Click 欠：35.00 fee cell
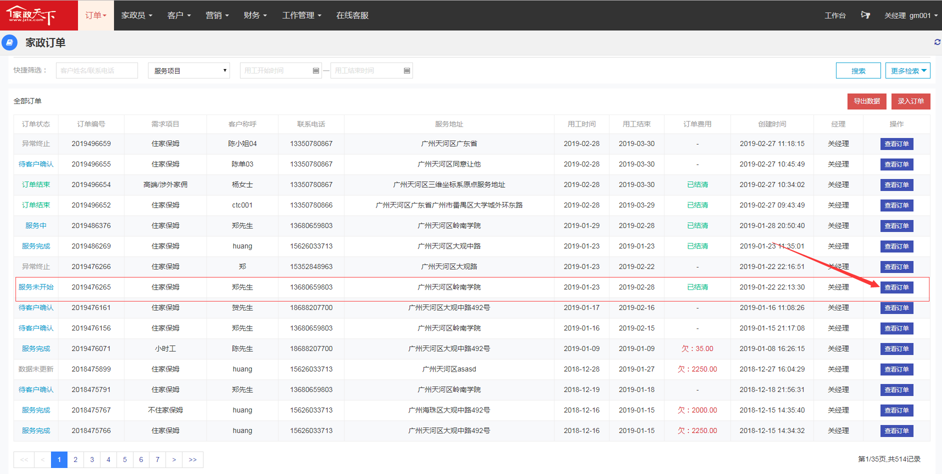 [697, 348]
